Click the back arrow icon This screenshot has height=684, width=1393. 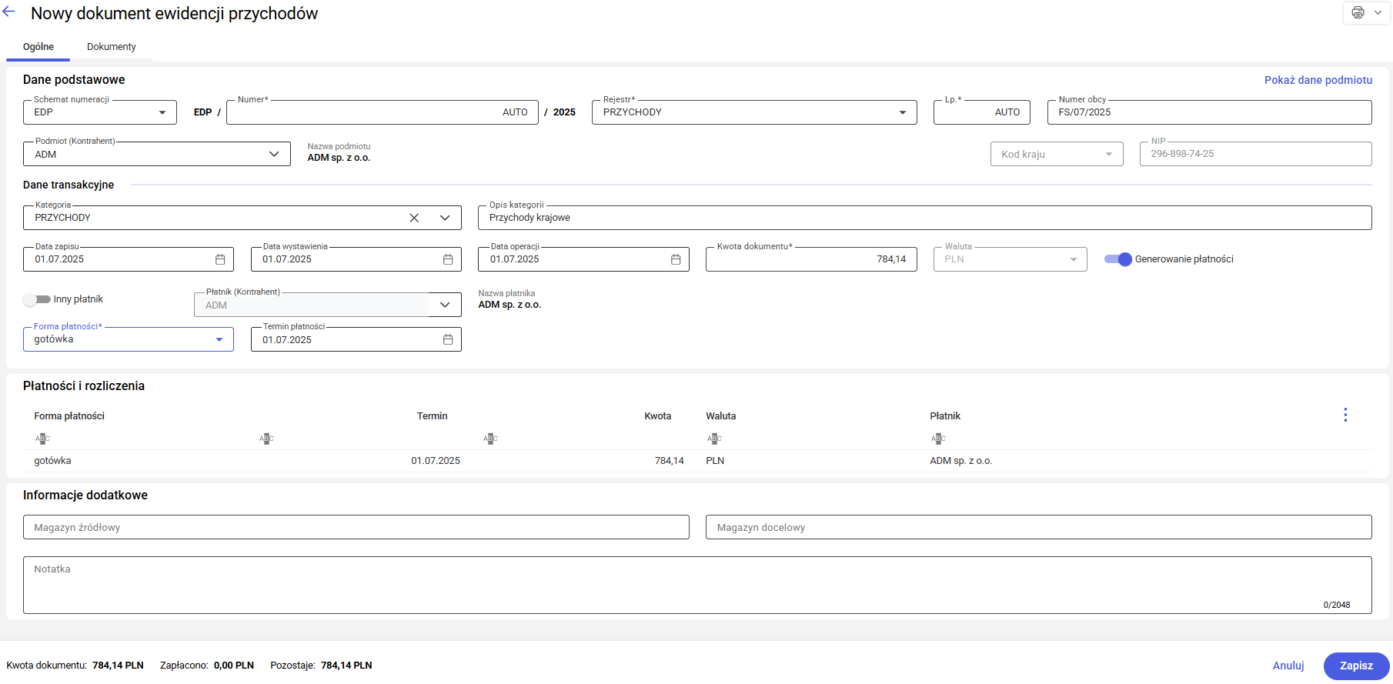pyautogui.click(x=9, y=12)
